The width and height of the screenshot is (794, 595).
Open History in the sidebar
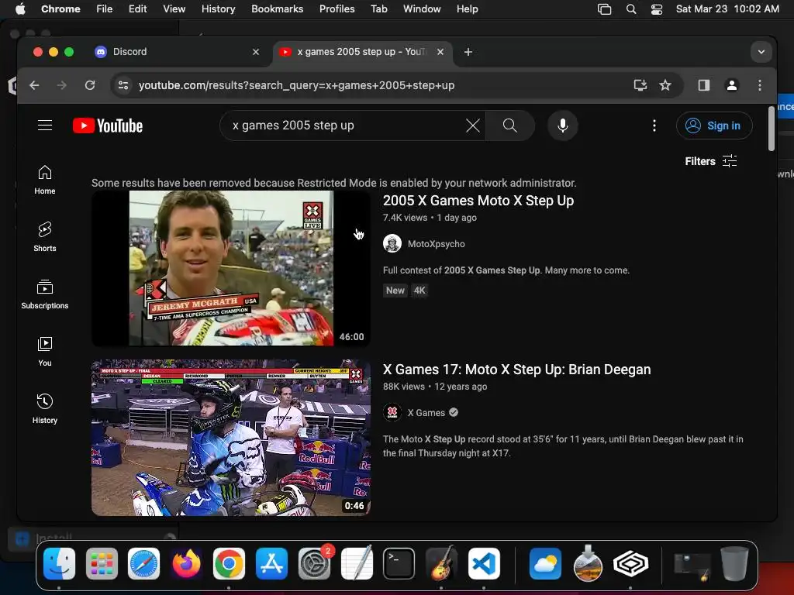pyautogui.click(x=45, y=409)
